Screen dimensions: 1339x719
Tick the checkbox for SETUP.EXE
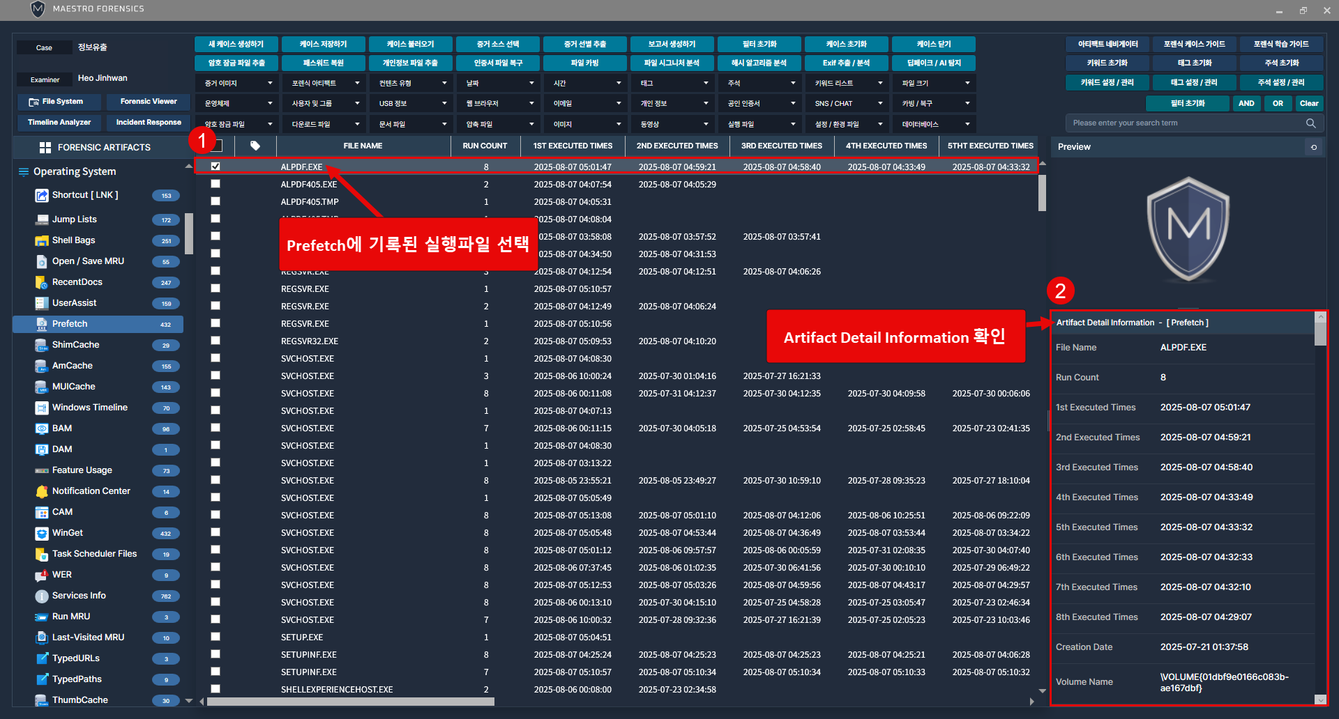pyautogui.click(x=215, y=637)
